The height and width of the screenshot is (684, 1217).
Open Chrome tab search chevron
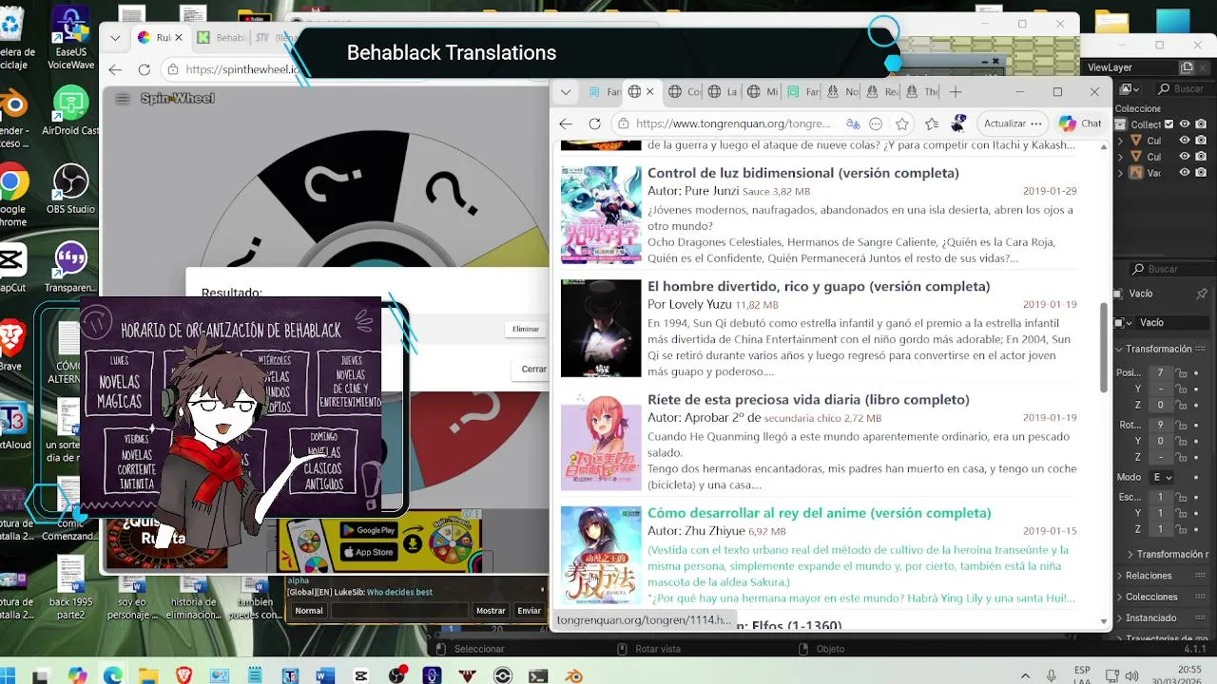pos(115,38)
